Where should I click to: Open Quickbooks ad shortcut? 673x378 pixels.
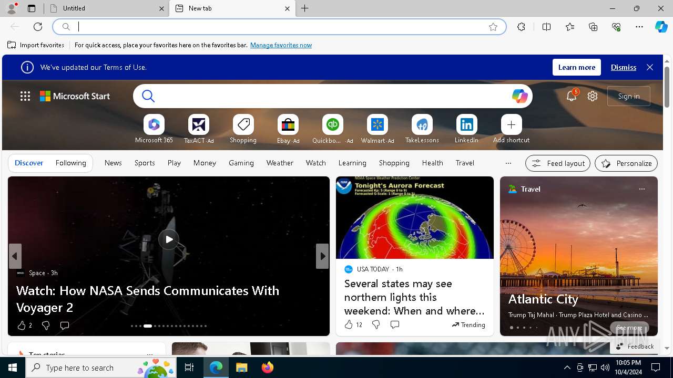[333, 129]
